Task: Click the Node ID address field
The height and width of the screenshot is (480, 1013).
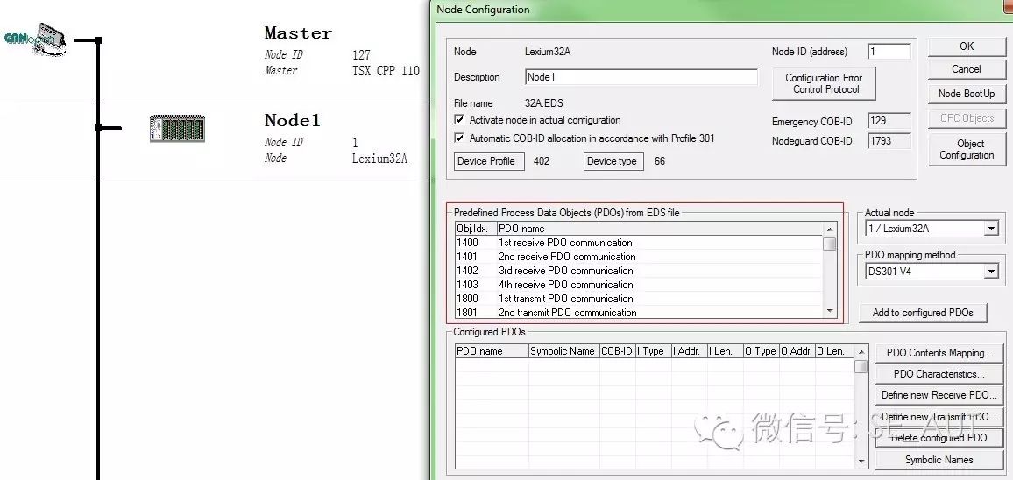Action: 889,52
